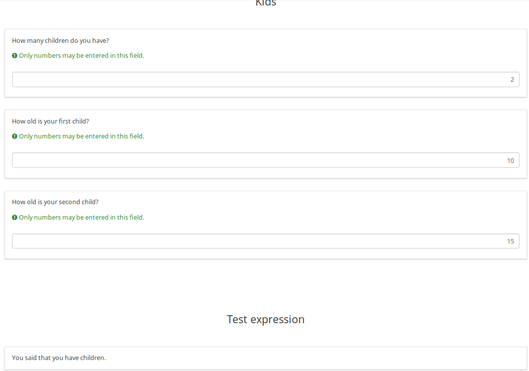The height and width of the screenshot is (371, 529).
Task: Click the 'How many children do you have?' question text
Action: (x=60, y=41)
